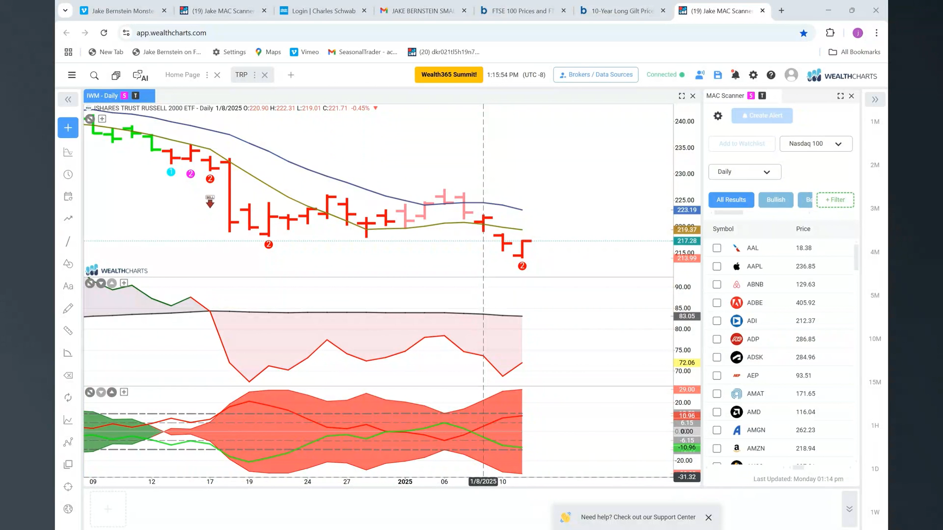Check the ADI row checkbox
Image resolution: width=943 pixels, height=530 pixels.
(x=717, y=321)
